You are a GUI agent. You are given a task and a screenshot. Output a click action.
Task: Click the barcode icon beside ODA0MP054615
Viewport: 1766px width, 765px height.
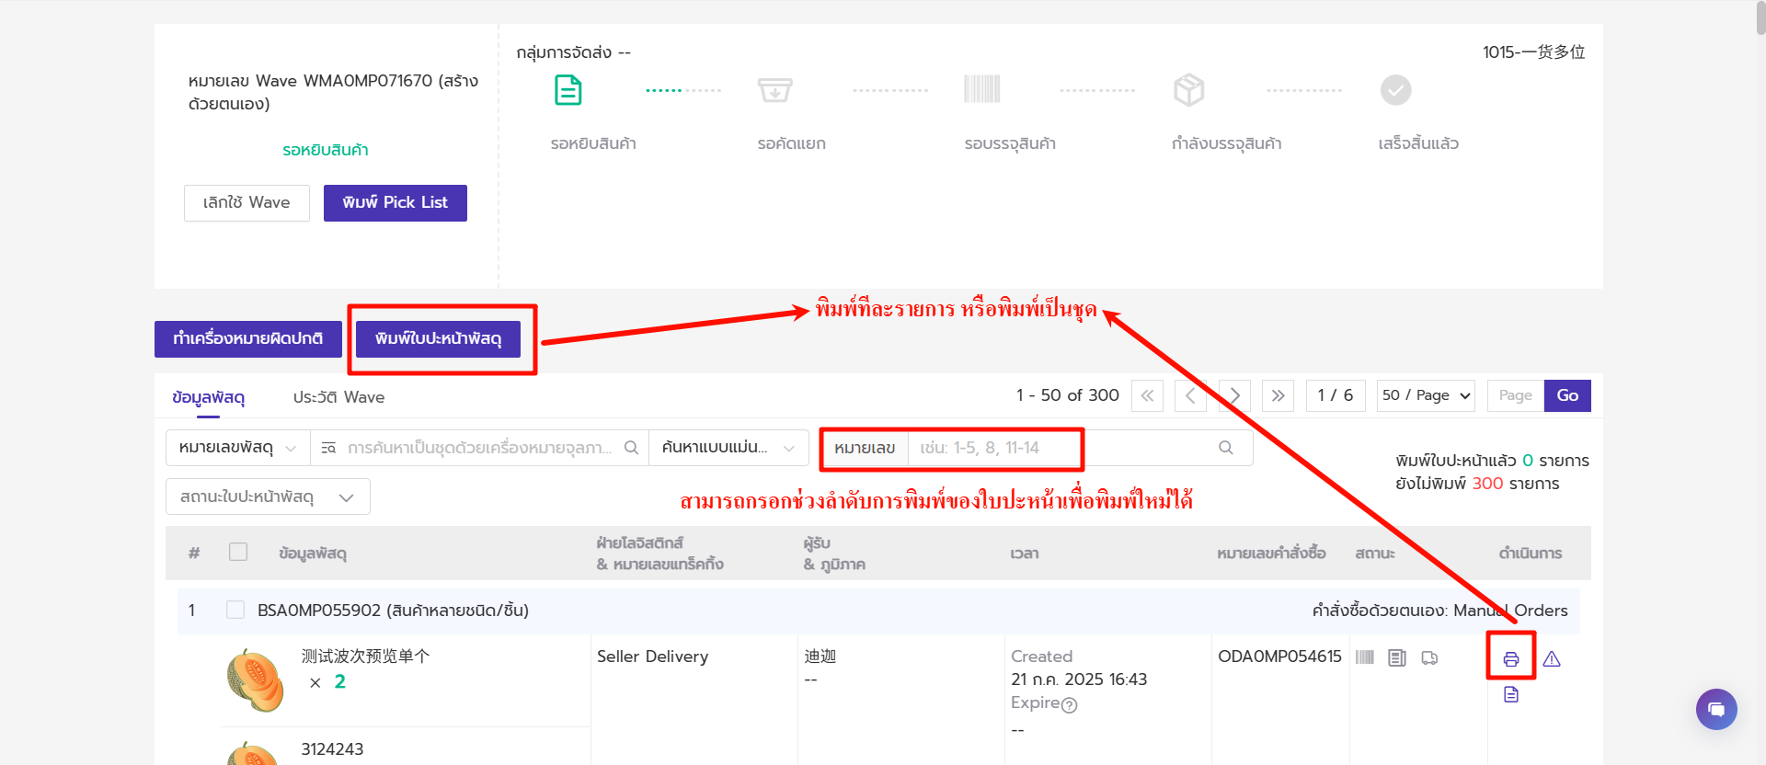1365,657
